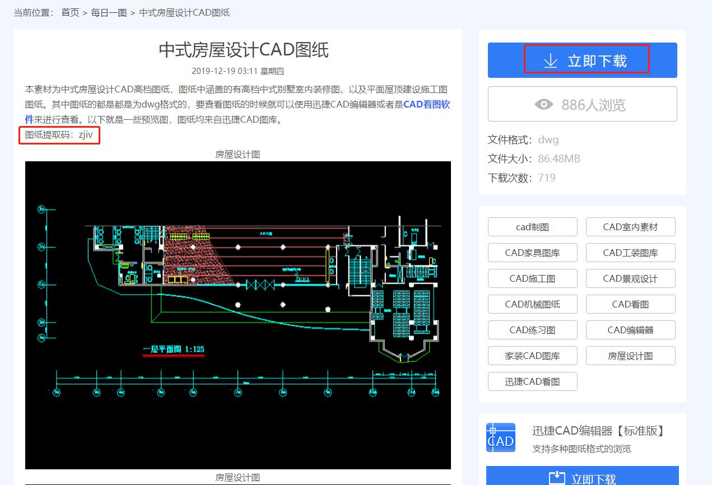Viewport: 712px width, 485px height.
Task: Select the CAD景观设计 tag
Action: pos(630,278)
